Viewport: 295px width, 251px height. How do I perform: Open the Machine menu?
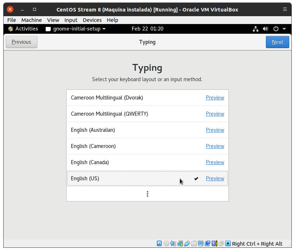pos(31,20)
